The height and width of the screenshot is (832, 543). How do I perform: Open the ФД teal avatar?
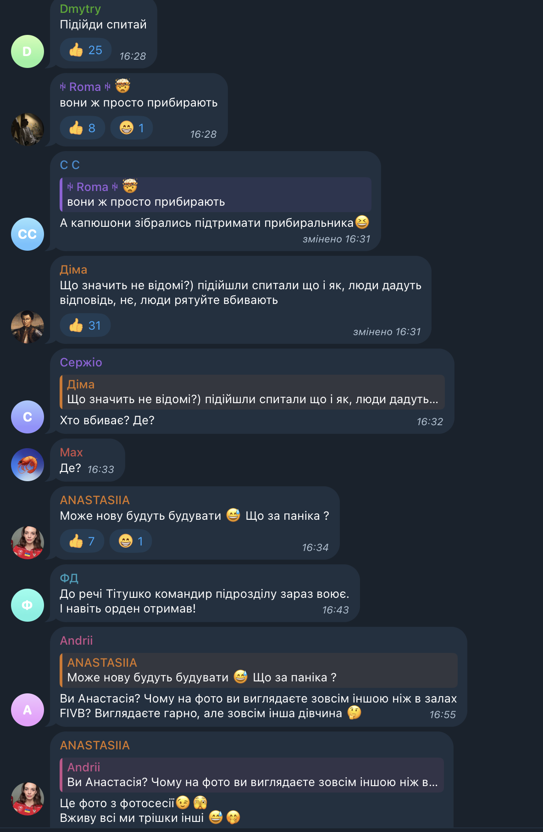coord(28,605)
